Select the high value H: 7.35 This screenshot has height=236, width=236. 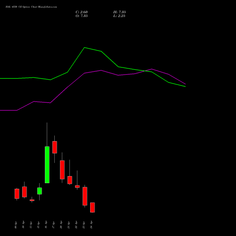119,12
